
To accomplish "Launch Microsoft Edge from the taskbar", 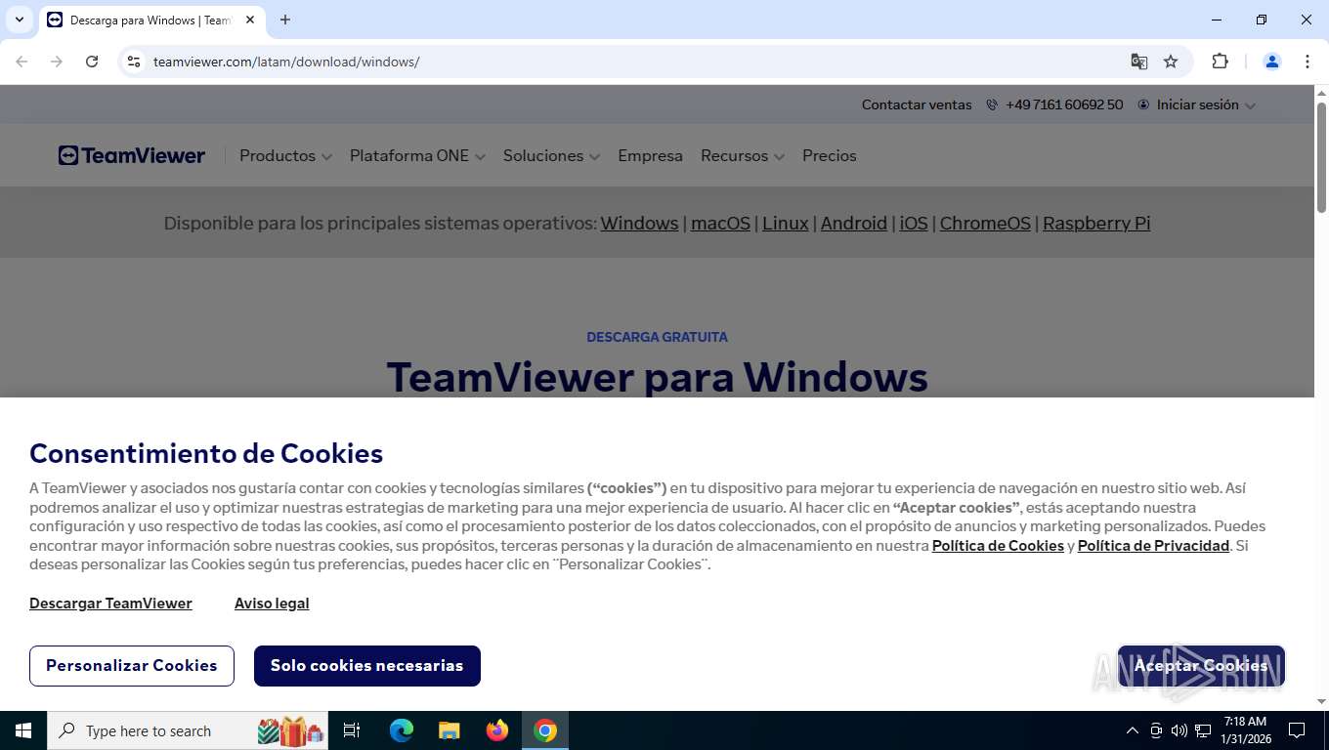I will [402, 730].
